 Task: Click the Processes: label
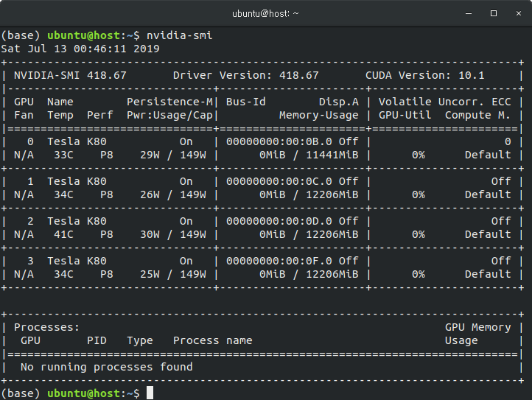(46, 327)
